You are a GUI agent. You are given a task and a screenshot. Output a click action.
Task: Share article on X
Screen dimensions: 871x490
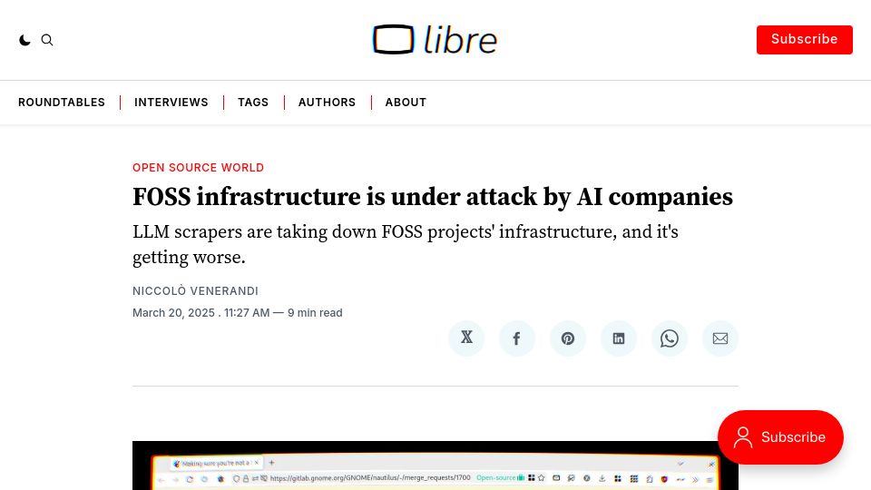[x=466, y=338]
